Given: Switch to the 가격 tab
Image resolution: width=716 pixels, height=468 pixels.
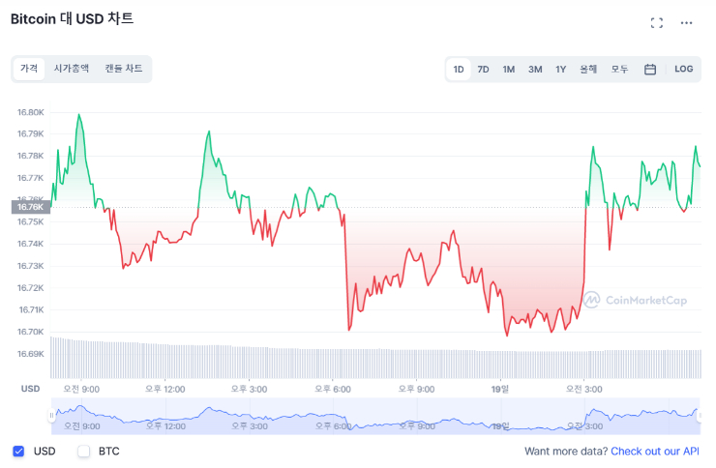Looking at the screenshot, I should click(29, 69).
